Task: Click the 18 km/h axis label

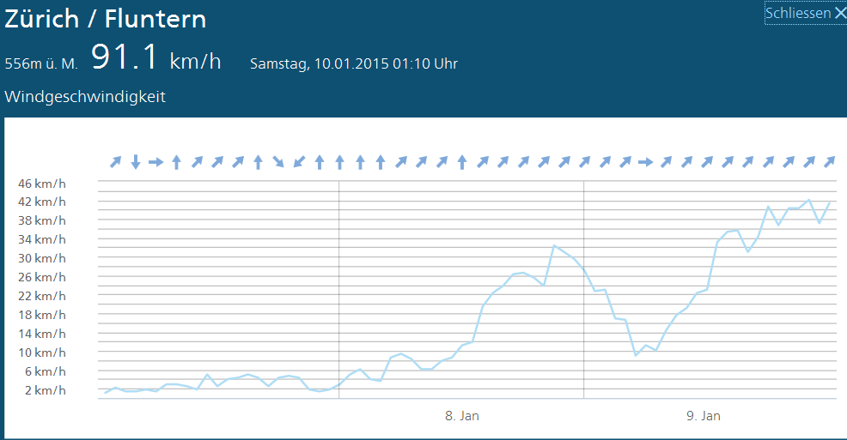Action: [42, 315]
